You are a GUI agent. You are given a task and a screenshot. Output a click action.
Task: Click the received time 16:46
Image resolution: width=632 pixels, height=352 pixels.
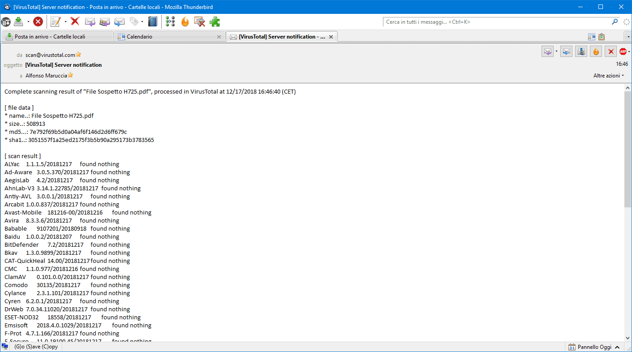[x=622, y=64]
